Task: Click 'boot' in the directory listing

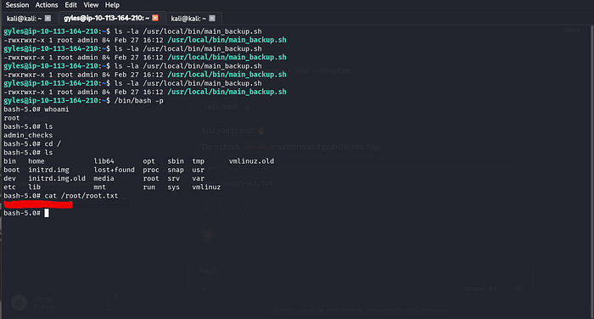Action: point(12,170)
